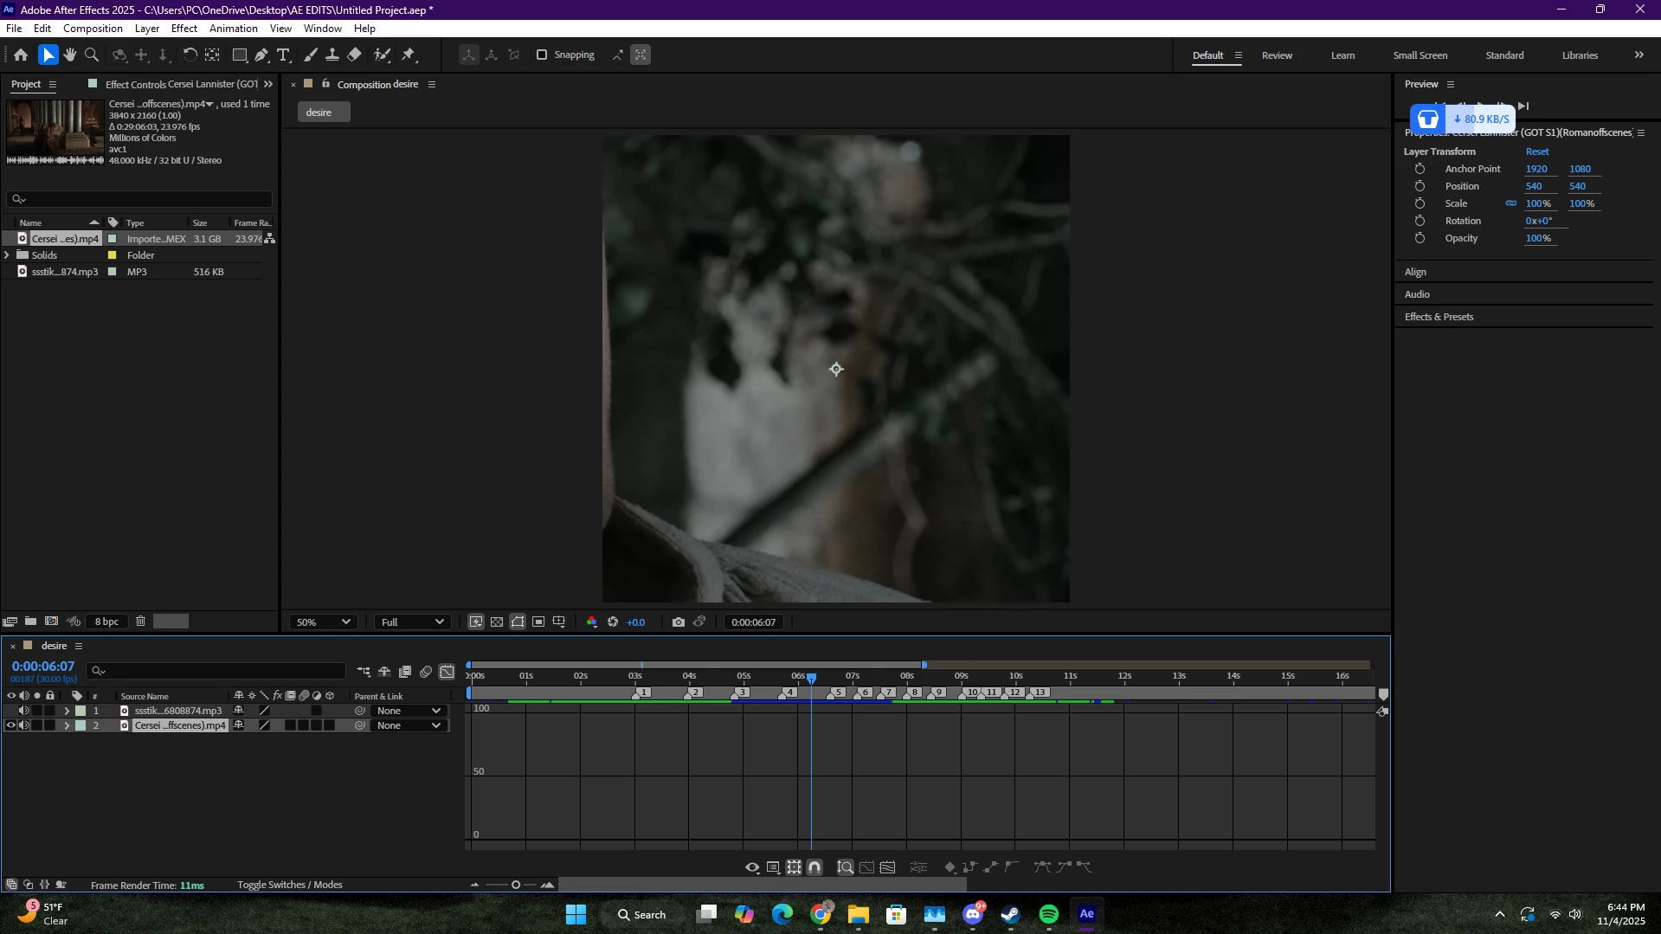
Task: Toggle mask and shape path visibility
Action: click(518, 622)
